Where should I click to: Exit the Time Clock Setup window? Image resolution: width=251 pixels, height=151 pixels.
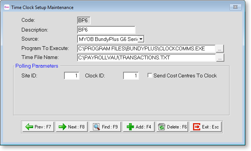(205, 127)
